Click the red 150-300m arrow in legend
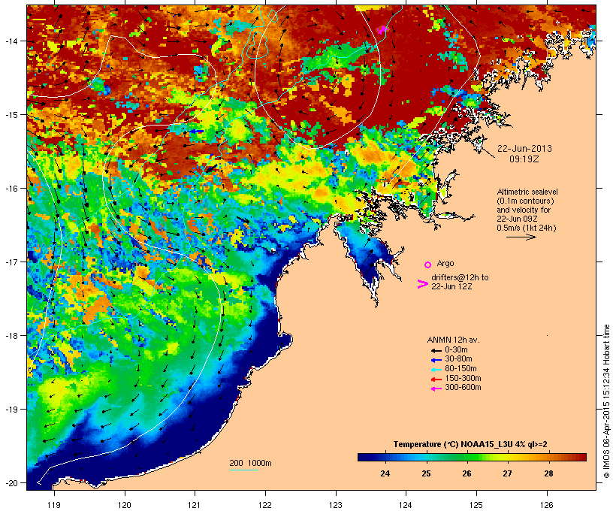This screenshot has width=616, height=511. [436, 379]
